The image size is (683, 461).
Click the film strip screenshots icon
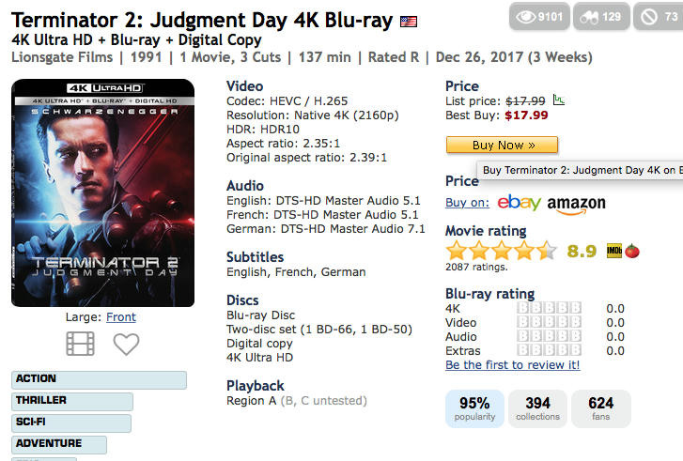(80, 344)
